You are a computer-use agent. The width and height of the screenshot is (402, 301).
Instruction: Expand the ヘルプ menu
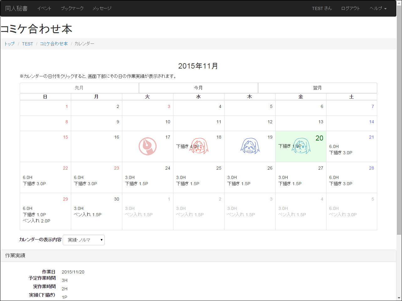[x=378, y=8]
